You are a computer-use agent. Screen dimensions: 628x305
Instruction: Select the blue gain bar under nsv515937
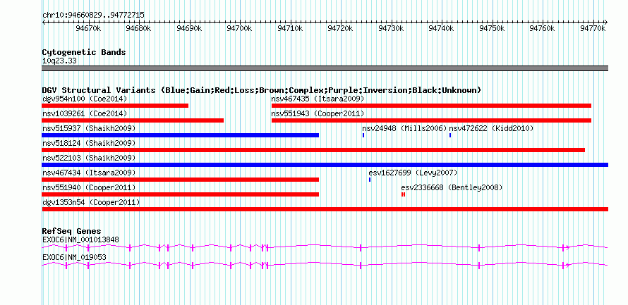coord(180,135)
